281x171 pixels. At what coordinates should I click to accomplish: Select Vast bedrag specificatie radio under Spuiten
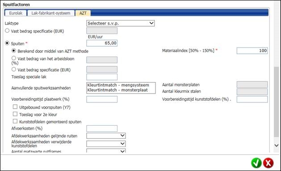click(14, 69)
